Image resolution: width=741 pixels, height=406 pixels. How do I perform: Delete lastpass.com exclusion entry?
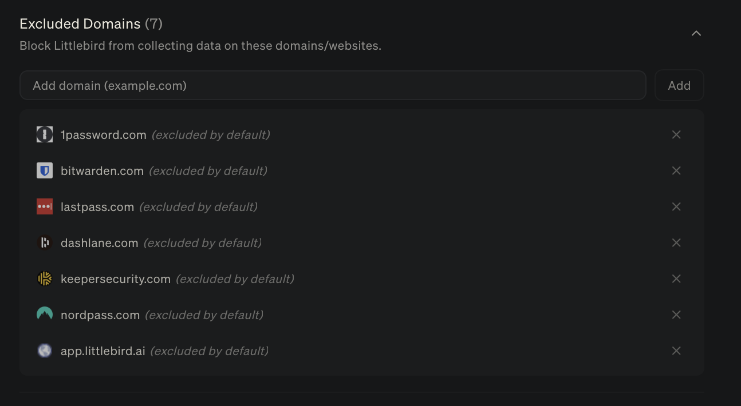(x=676, y=207)
